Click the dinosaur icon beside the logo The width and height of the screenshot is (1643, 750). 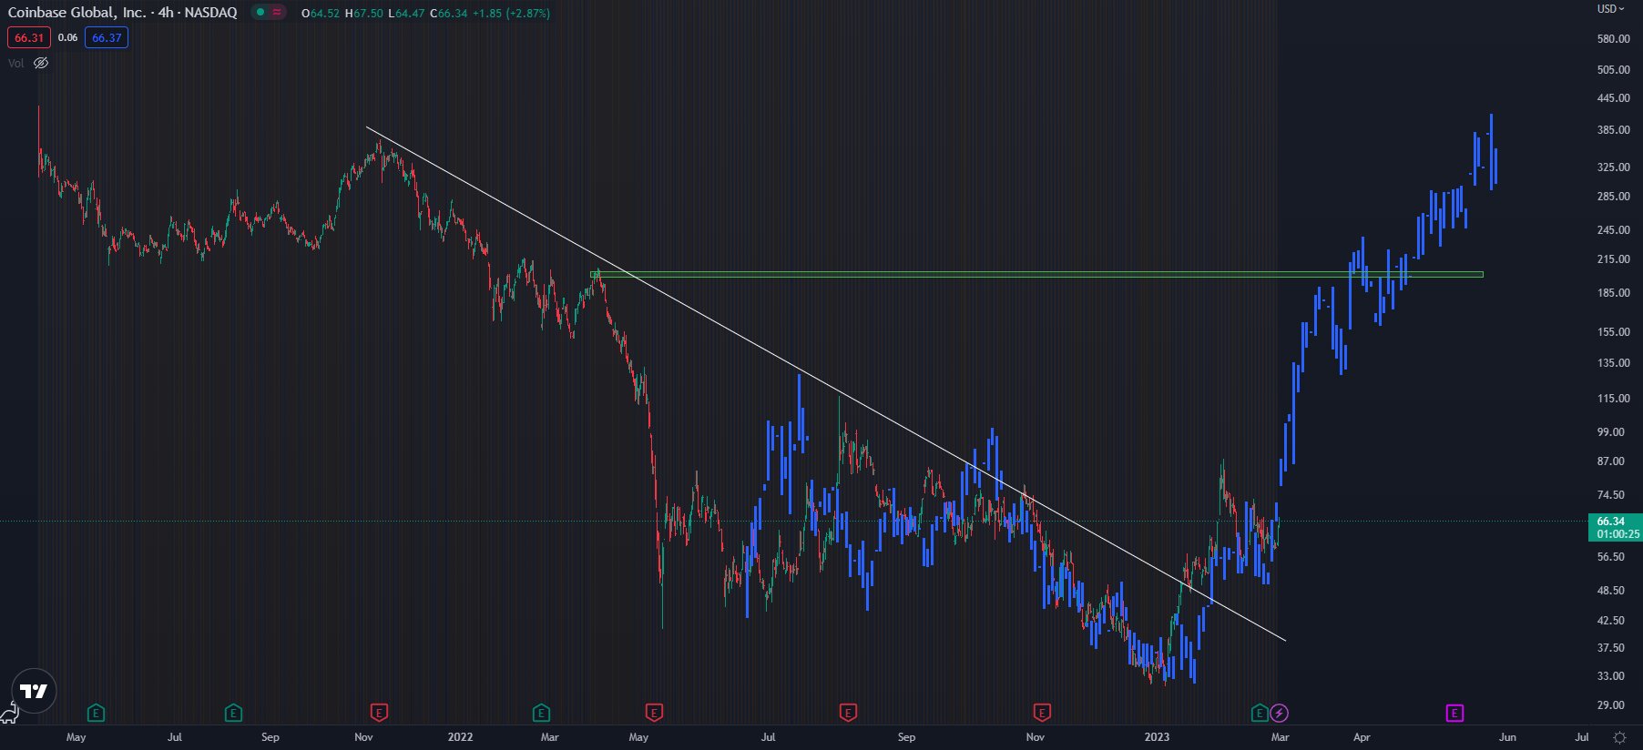pos(8,713)
